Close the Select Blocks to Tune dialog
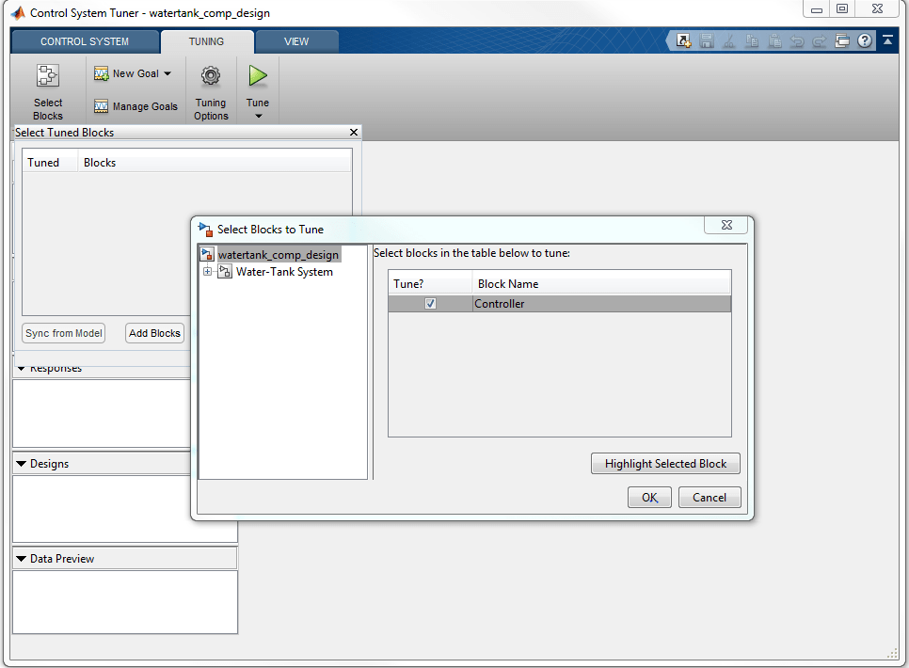The image size is (909, 668). point(726,225)
